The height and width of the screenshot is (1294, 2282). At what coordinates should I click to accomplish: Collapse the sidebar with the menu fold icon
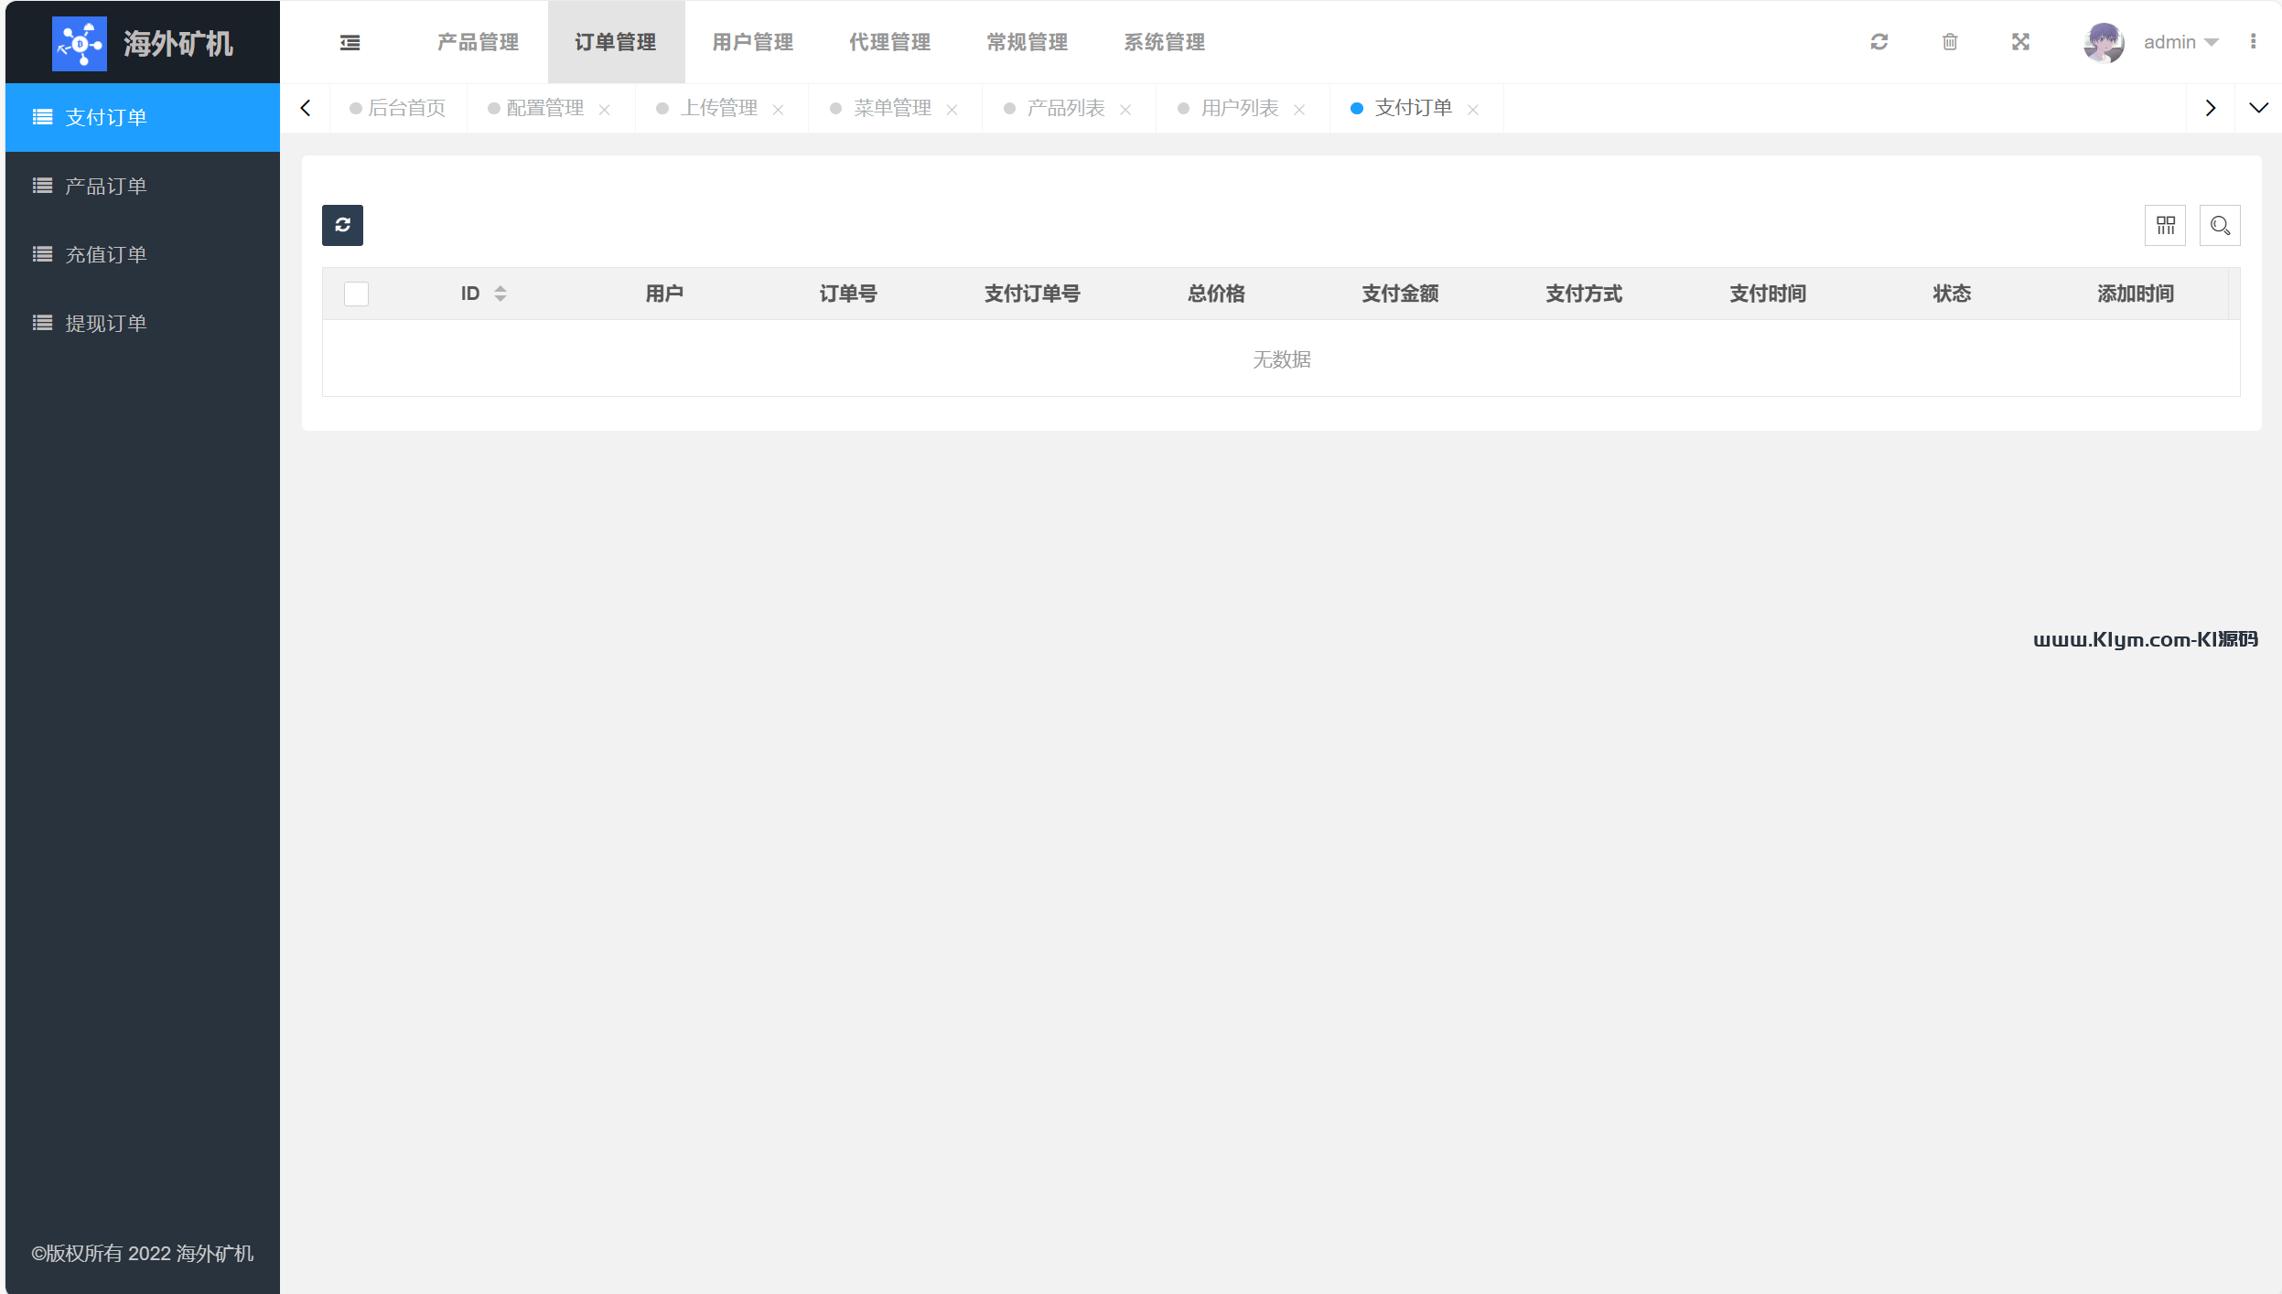coord(350,42)
